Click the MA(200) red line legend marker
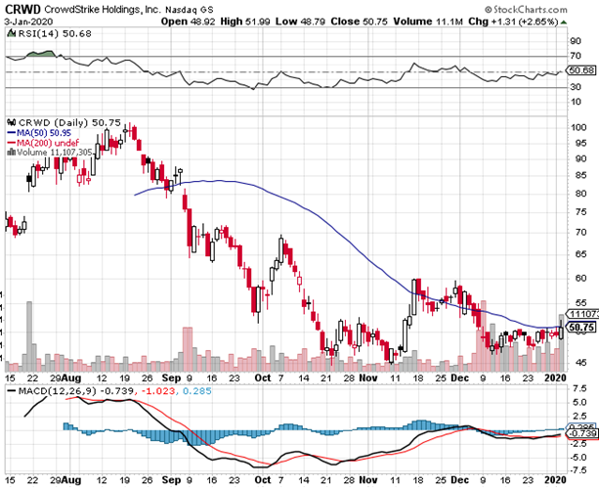The height and width of the screenshot is (488, 599). point(11,143)
